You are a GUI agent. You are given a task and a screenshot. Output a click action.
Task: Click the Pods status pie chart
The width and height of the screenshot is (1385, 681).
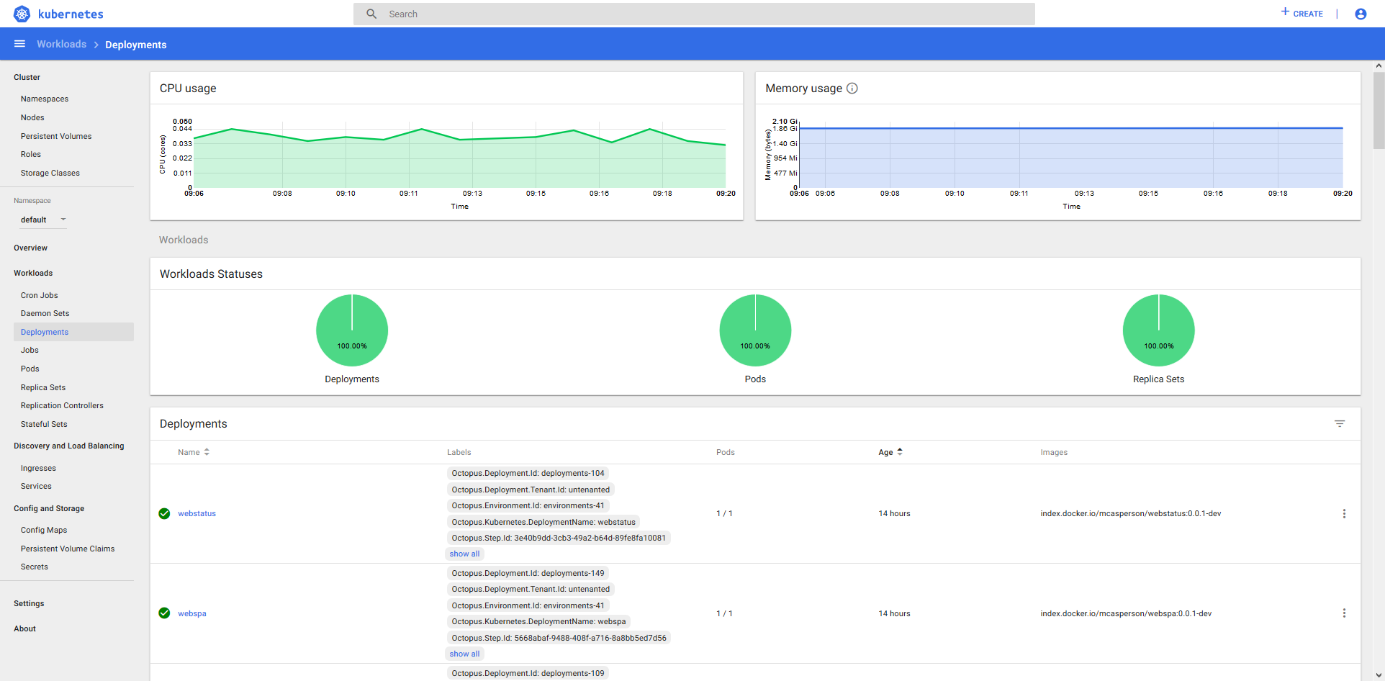[755, 330]
